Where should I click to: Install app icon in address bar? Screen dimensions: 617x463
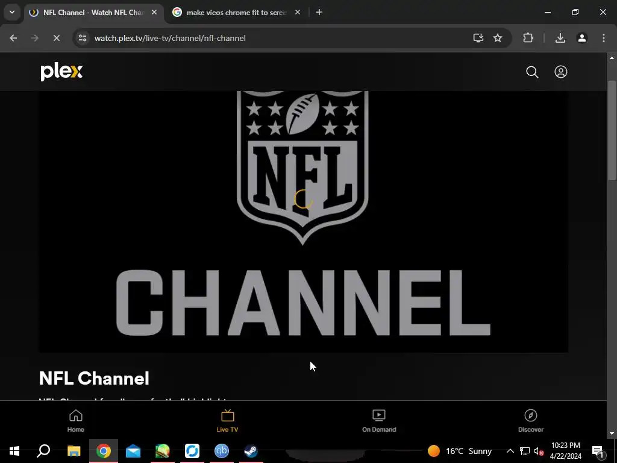[x=478, y=38]
